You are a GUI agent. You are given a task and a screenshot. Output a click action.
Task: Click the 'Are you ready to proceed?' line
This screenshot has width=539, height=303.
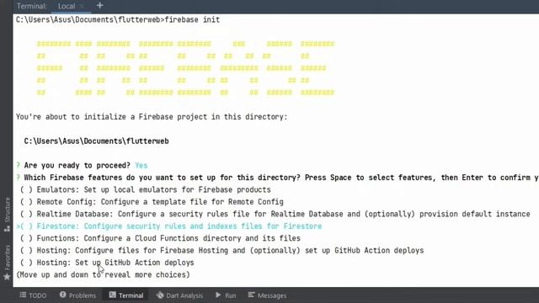tap(82, 166)
